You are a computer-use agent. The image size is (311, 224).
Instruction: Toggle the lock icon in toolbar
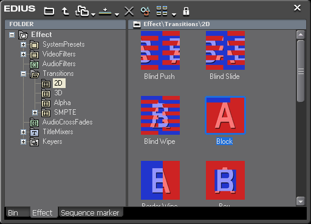tap(186, 12)
